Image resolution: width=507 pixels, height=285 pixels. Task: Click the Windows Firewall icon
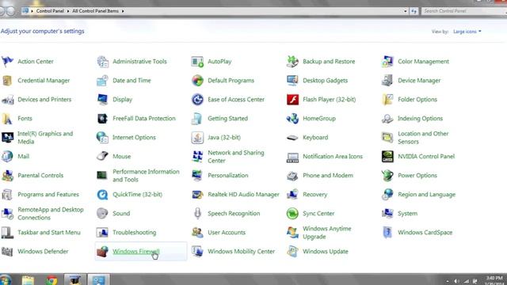[102, 251]
